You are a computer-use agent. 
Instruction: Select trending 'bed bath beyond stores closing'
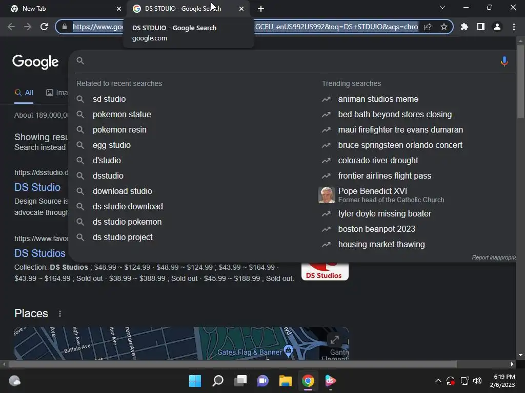pyautogui.click(x=395, y=114)
